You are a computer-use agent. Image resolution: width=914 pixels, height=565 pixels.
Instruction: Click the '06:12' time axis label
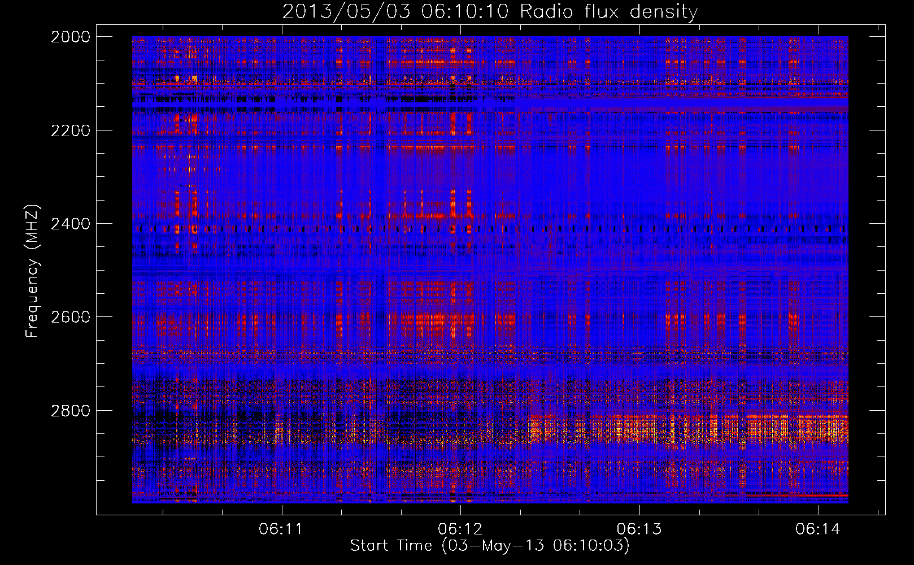click(460, 529)
